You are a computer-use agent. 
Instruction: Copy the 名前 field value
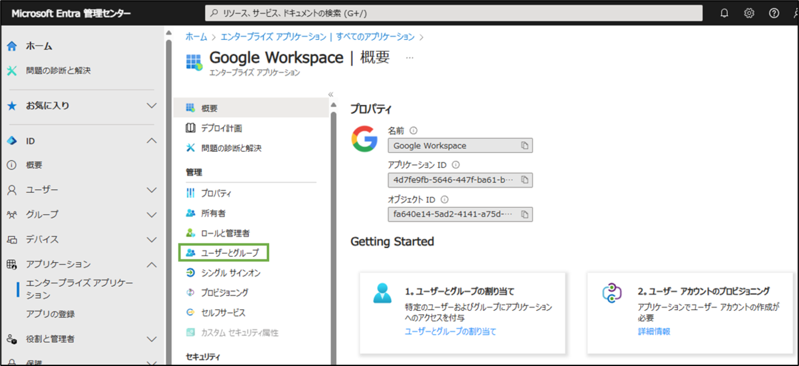[x=524, y=146]
